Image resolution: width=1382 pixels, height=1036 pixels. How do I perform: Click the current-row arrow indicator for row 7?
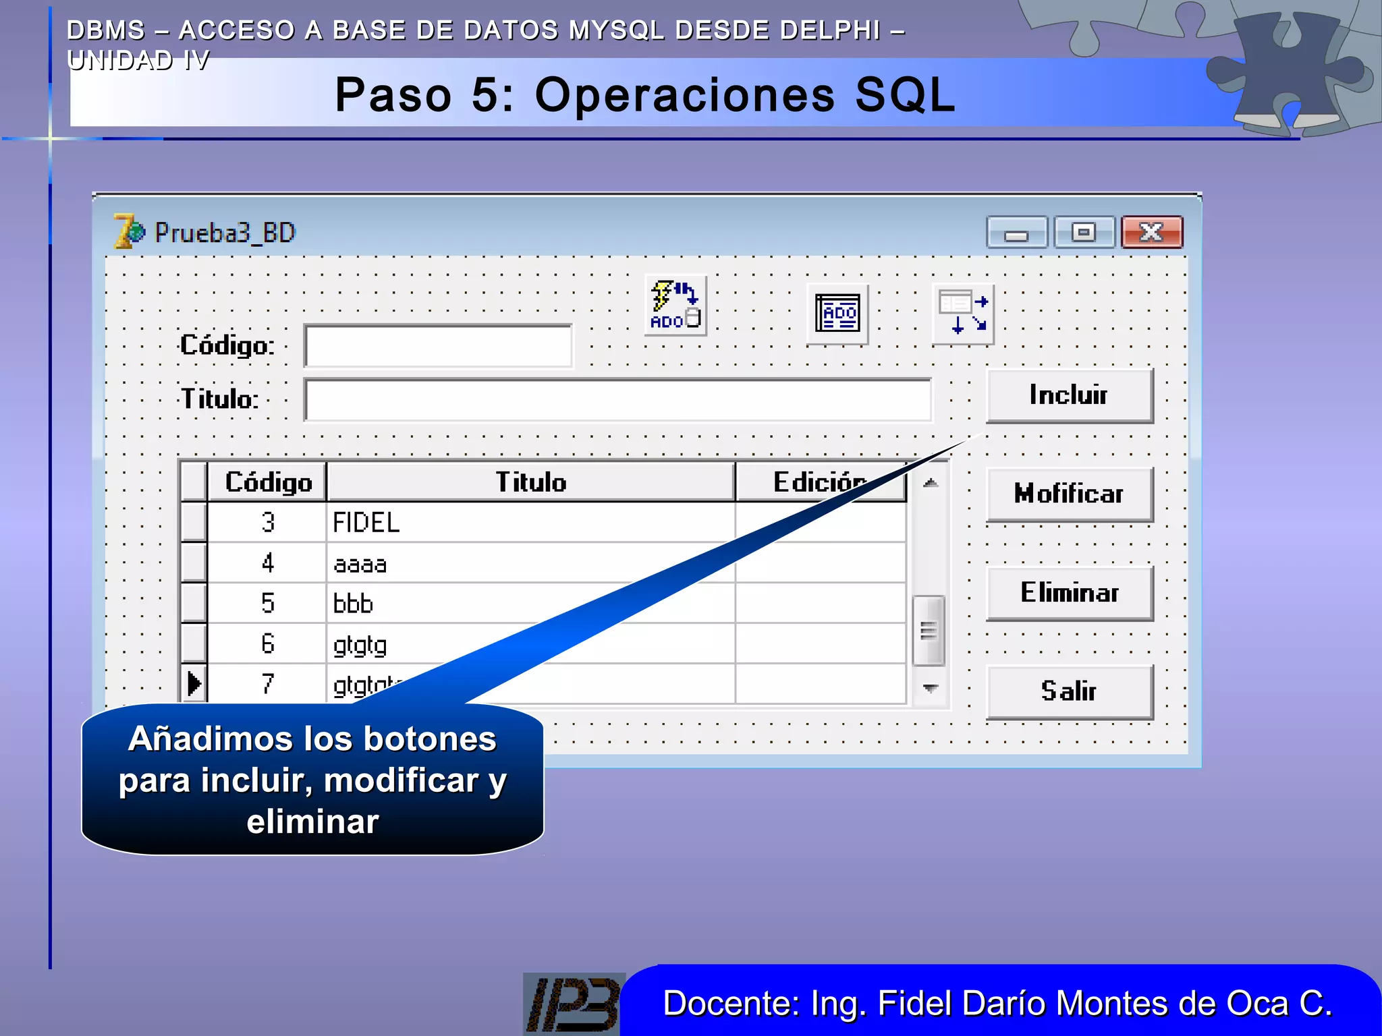pyautogui.click(x=194, y=684)
